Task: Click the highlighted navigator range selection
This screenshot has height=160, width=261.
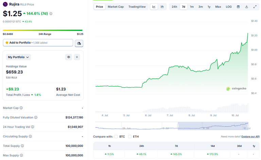Action: tap(213, 126)
